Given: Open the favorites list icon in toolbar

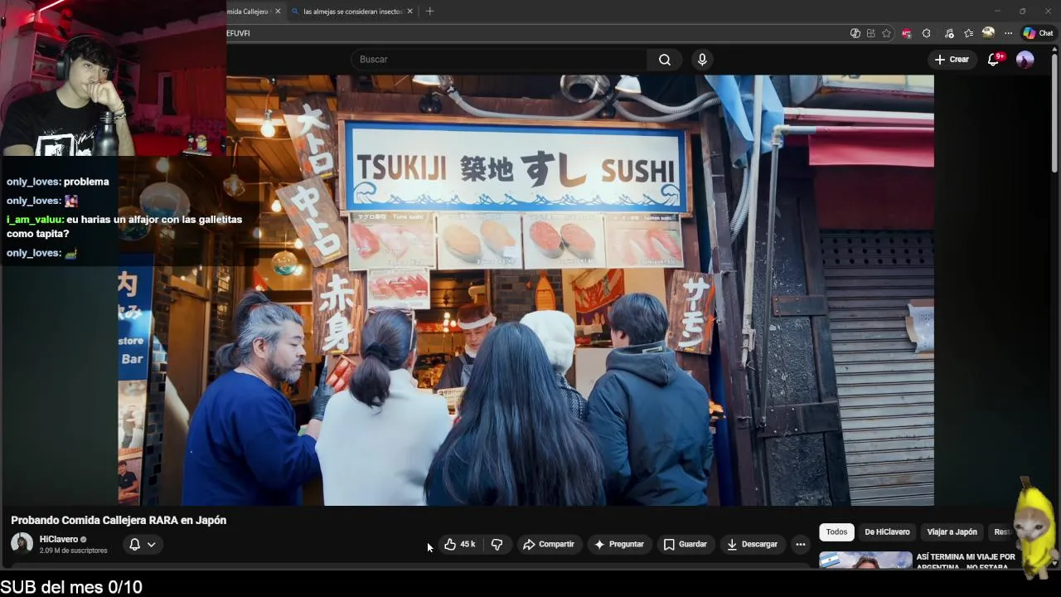Looking at the screenshot, I should 968,33.
